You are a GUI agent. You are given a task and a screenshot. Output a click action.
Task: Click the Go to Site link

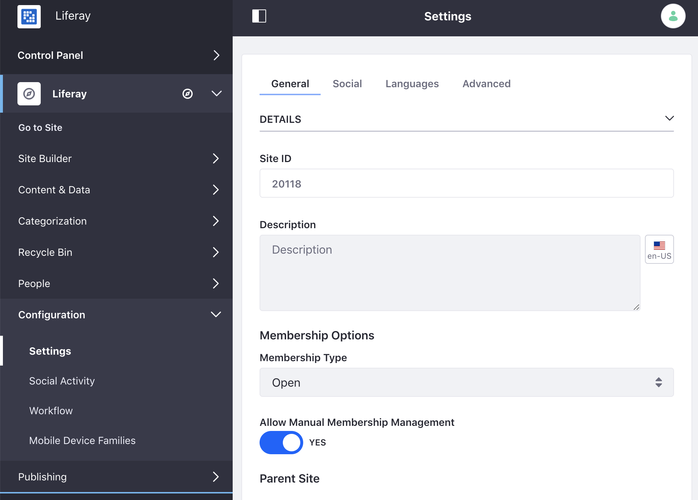(40, 128)
